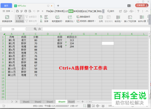Click cell A11 containing 第10月
This screenshot has height=109, width=151.
12,69
